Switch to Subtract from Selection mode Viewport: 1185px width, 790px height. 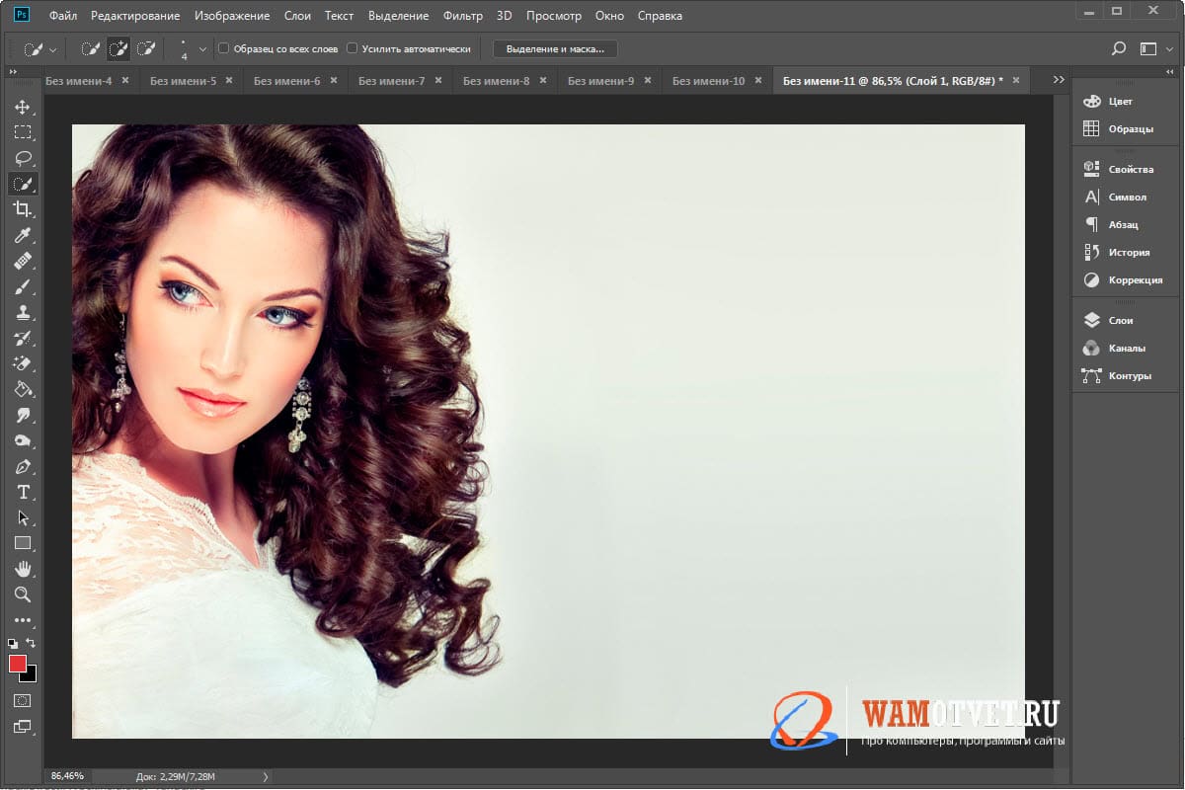[x=147, y=48]
